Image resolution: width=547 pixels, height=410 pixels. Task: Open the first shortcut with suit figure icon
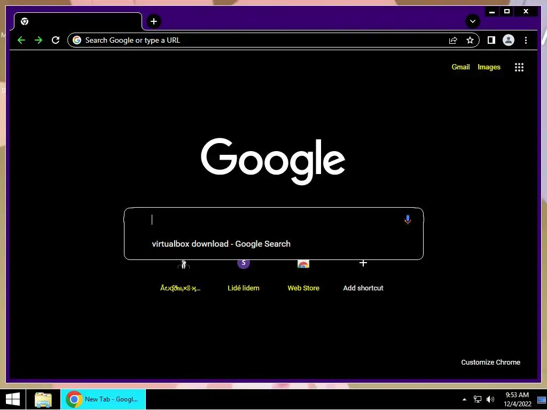tap(184, 265)
